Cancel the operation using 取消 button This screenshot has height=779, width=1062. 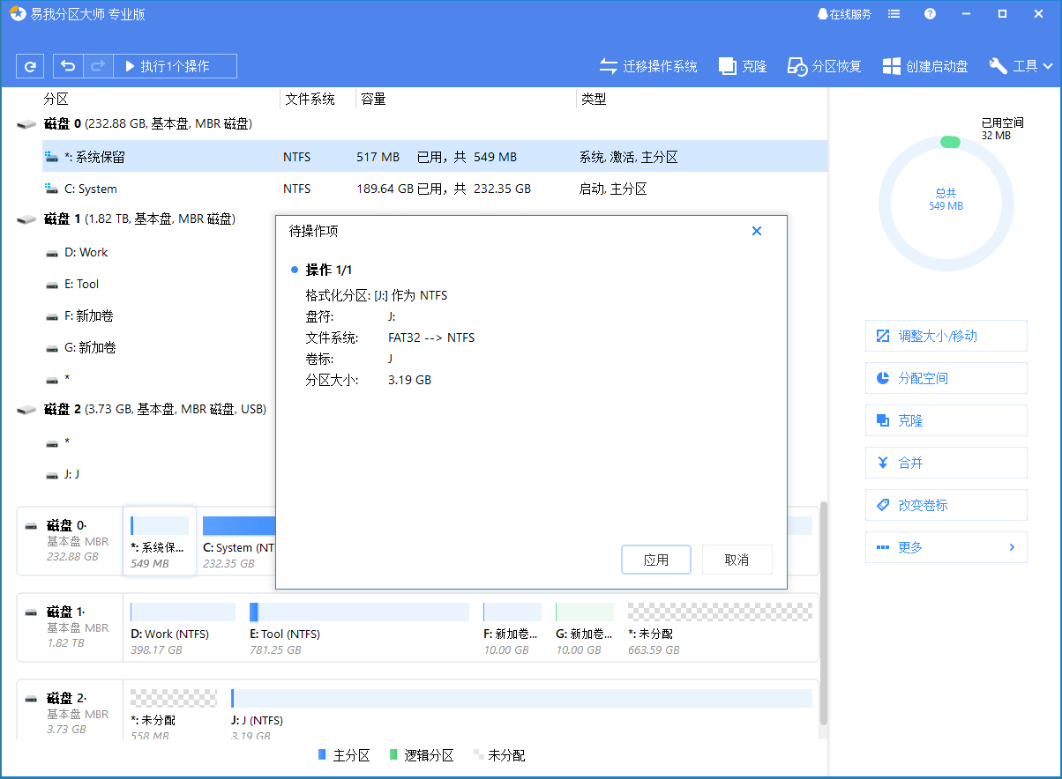click(x=737, y=560)
